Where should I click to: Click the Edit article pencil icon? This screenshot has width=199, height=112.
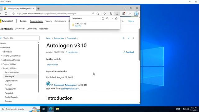(128, 38)
